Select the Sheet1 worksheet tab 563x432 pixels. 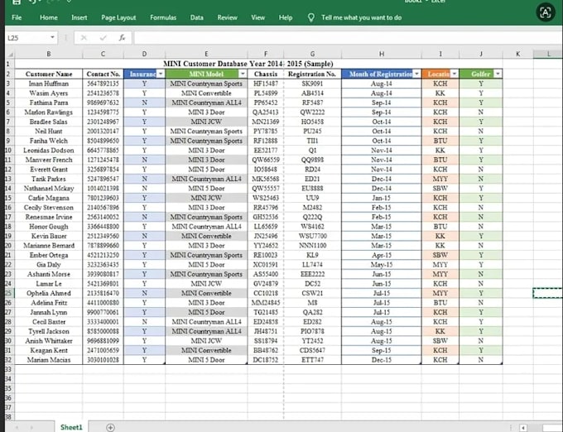(71, 427)
